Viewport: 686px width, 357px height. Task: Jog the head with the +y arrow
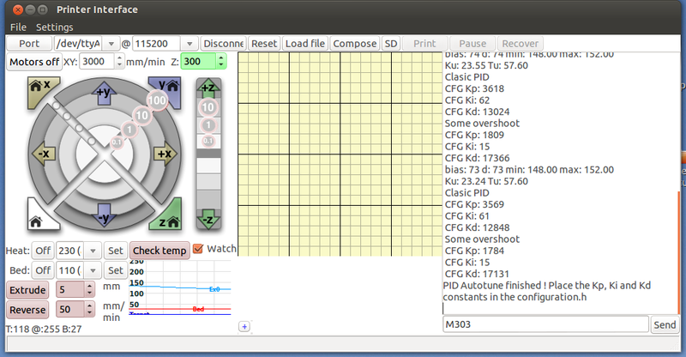(104, 93)
